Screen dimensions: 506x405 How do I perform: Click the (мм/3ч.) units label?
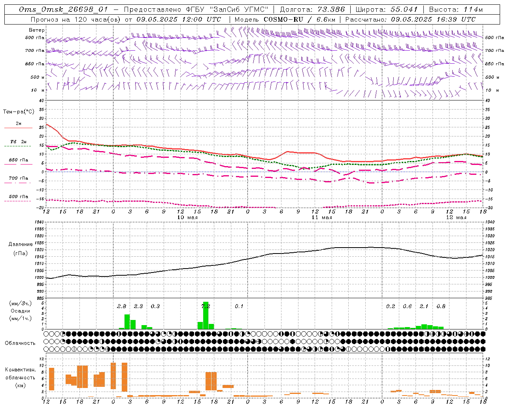21,303
